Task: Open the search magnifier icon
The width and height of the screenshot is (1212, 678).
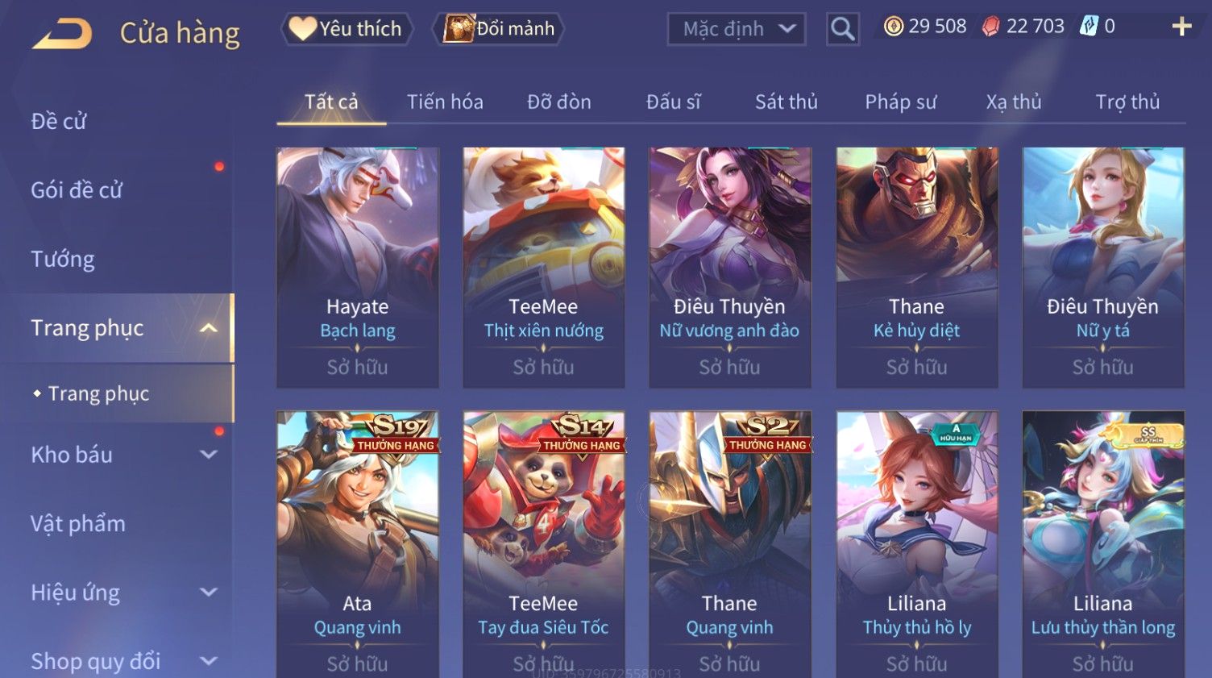Action: (x=842, y=29)
